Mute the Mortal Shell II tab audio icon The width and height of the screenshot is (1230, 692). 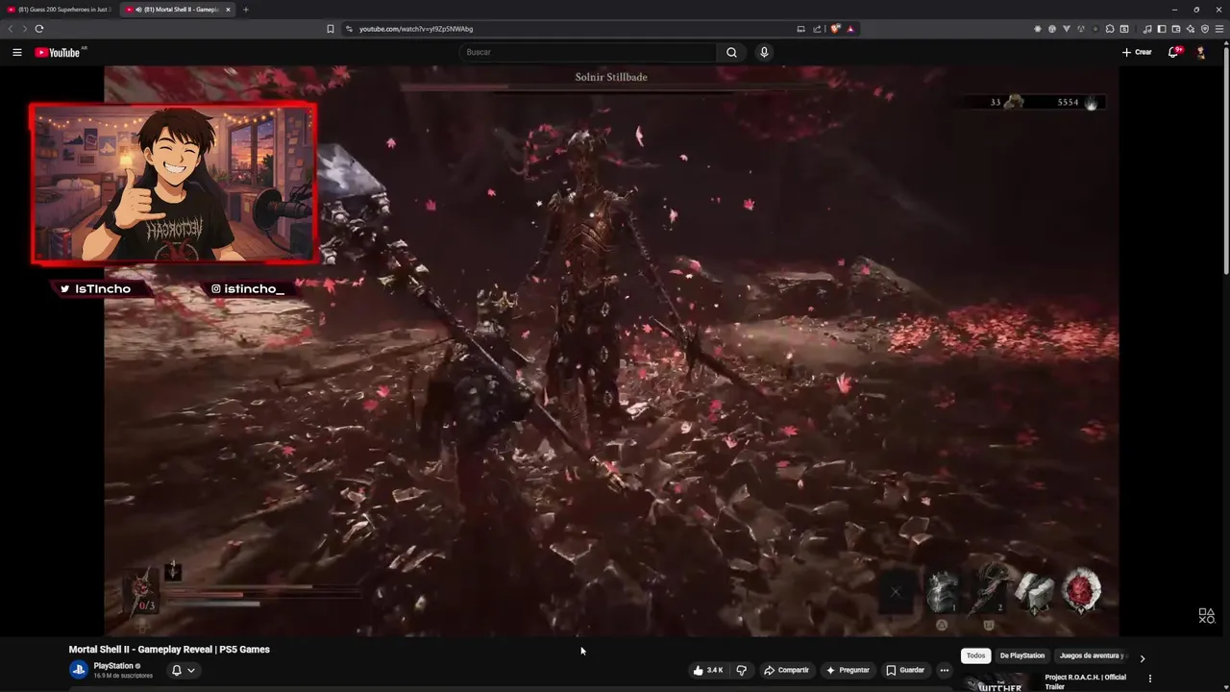pos(138,10)
